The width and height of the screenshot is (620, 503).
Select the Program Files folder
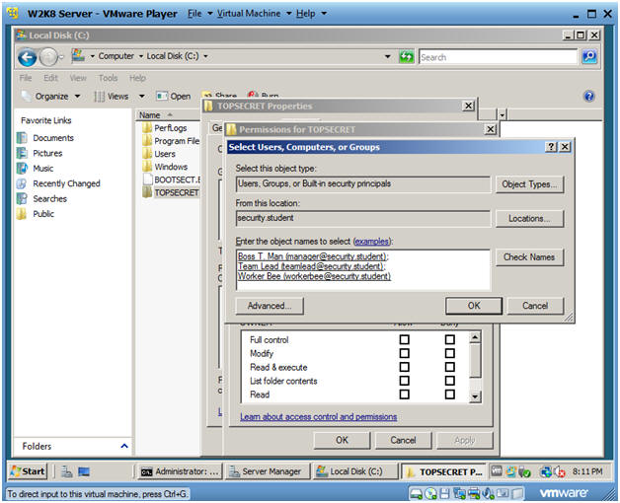point(177,141)
